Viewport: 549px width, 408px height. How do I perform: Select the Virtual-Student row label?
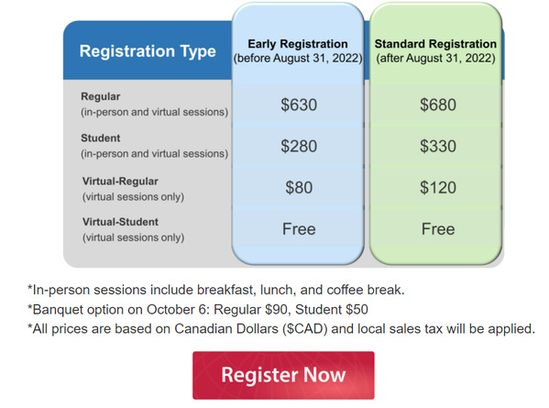(133, 230)
